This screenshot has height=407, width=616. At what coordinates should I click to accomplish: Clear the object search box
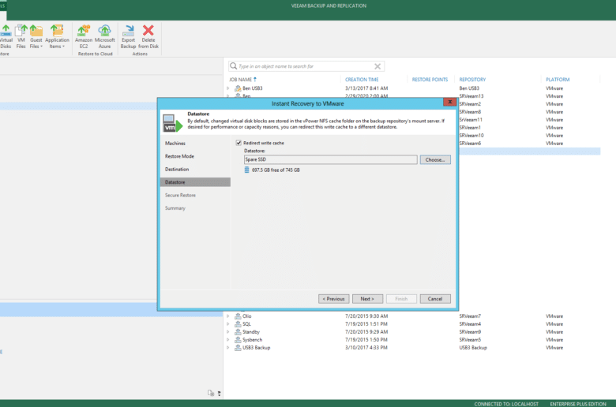(377, 66)
